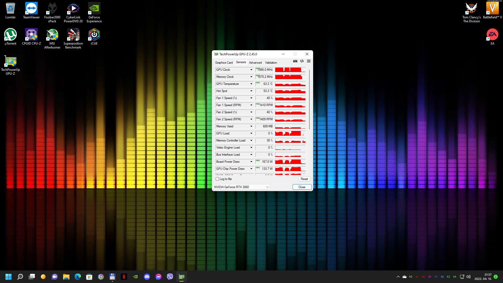Select the Sensors tab
Image resolution: width=503 pixels, height=283 pixels.
(x=241, y=62)
